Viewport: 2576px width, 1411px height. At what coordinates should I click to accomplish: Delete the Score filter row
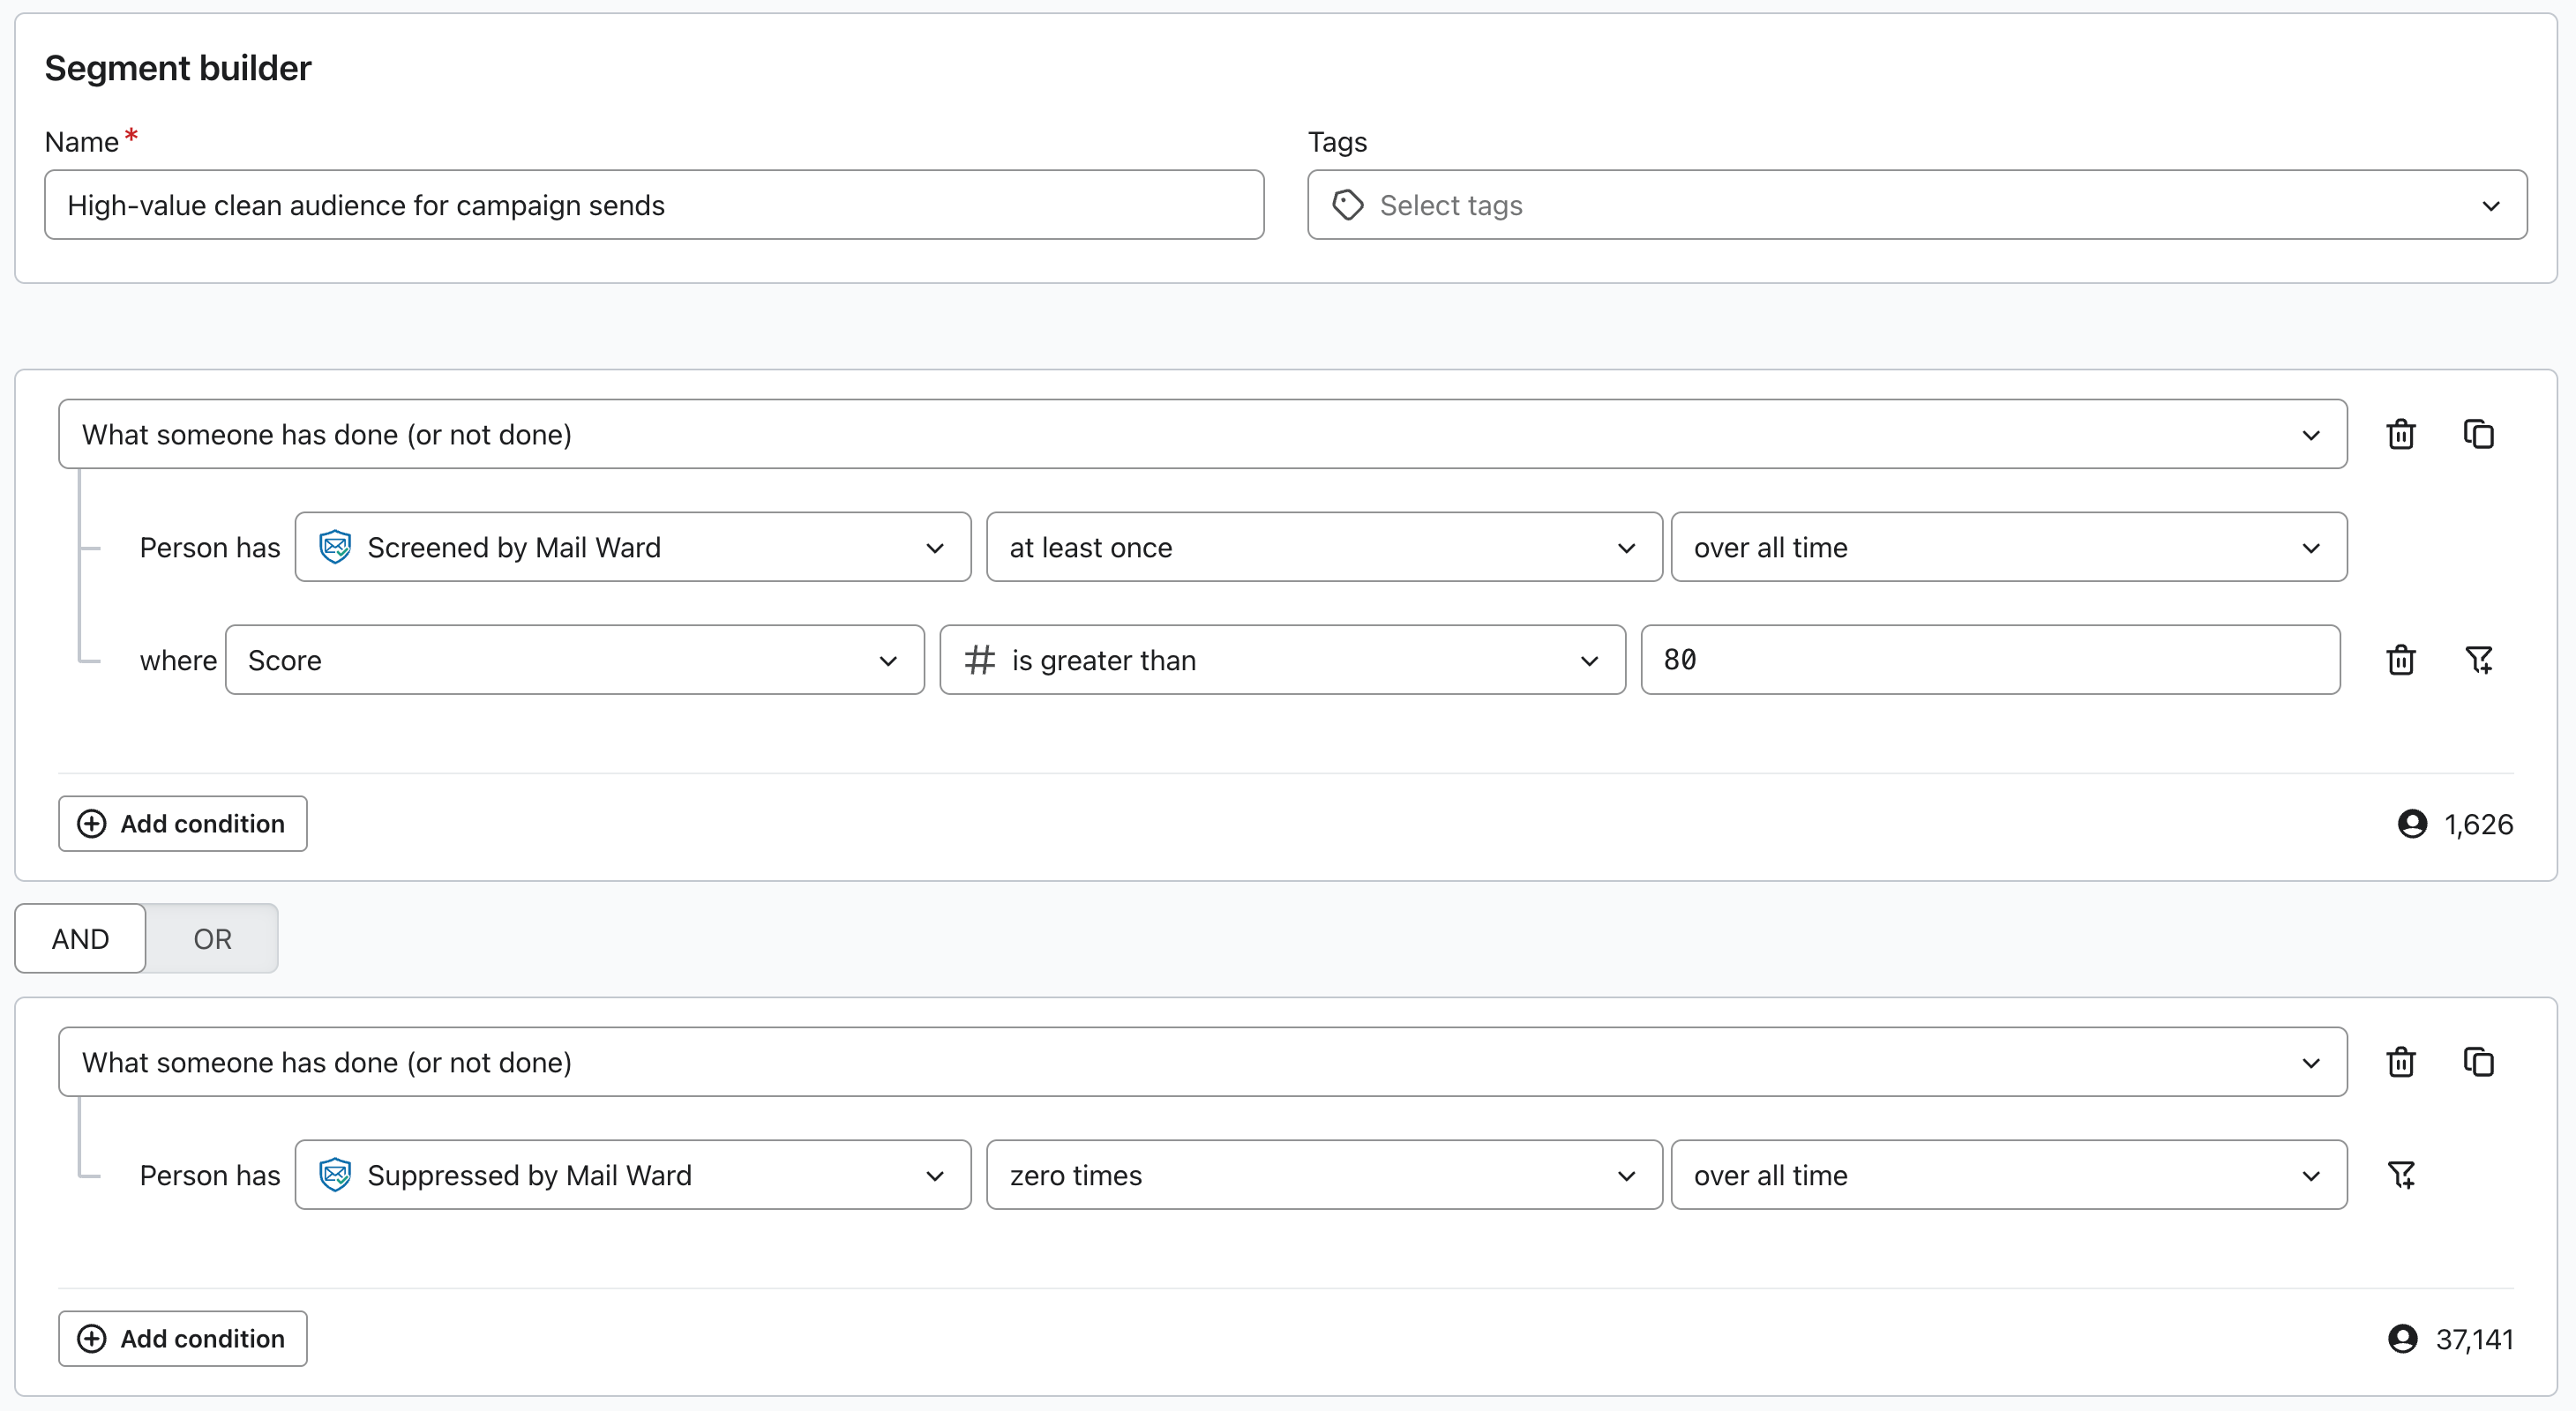(2401, 660)
